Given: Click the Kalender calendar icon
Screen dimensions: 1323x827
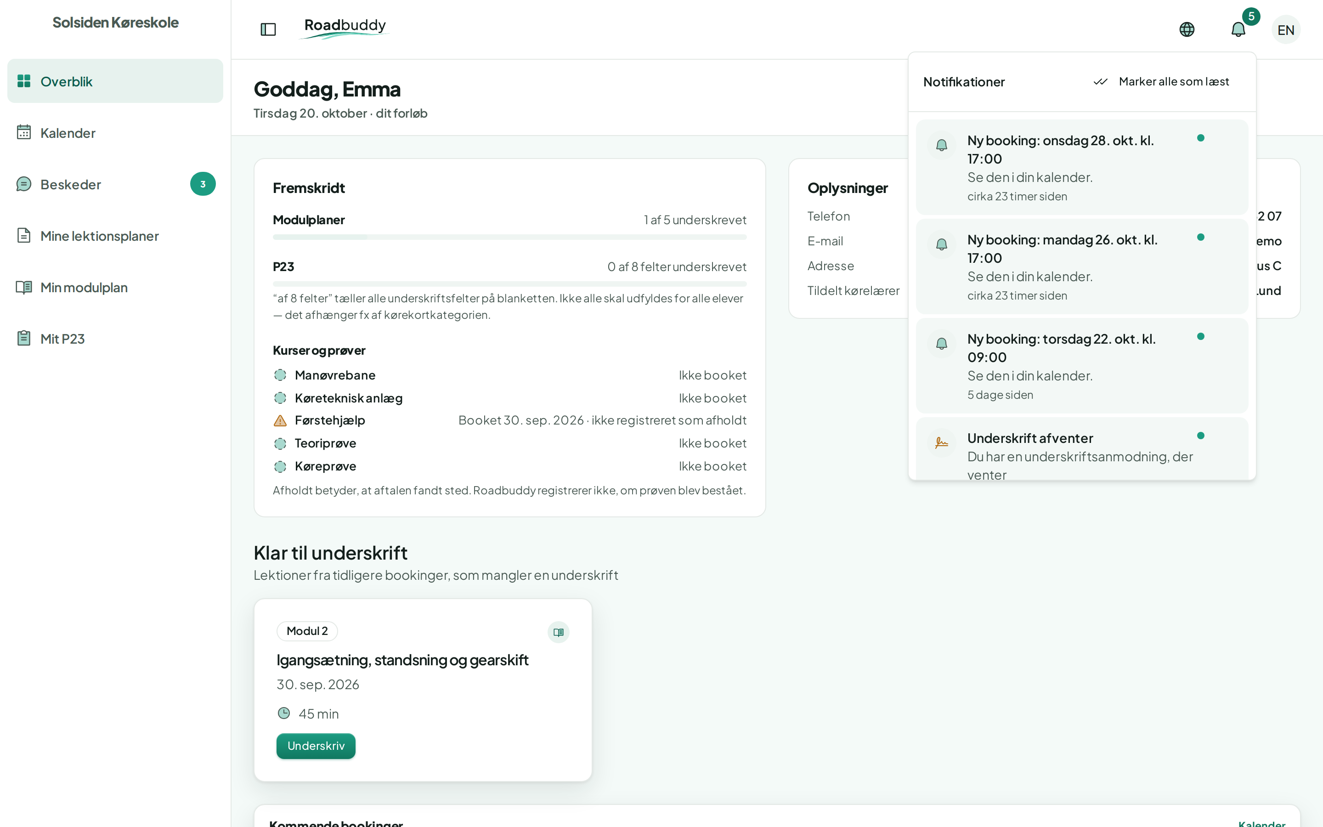Looking at the screenshot, I should pyautogui.click(x=23, y=132).
